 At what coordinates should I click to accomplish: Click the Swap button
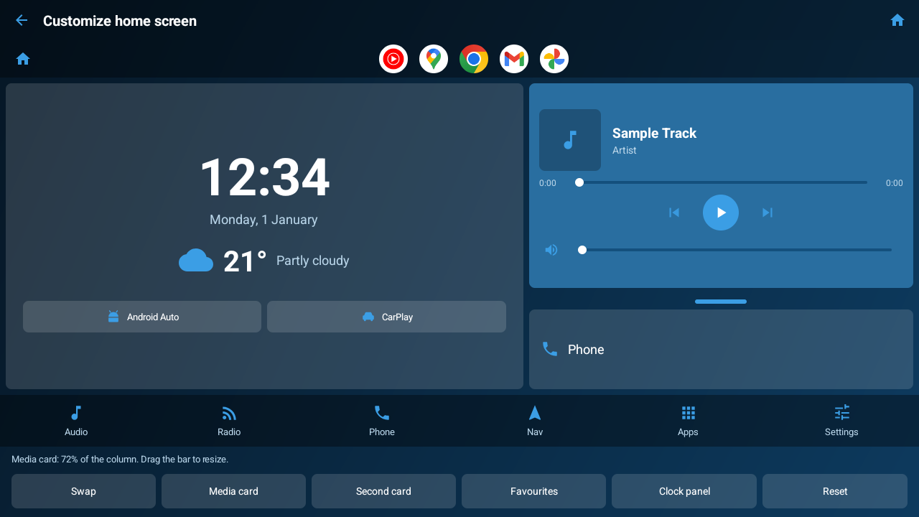tap(83, 491)
